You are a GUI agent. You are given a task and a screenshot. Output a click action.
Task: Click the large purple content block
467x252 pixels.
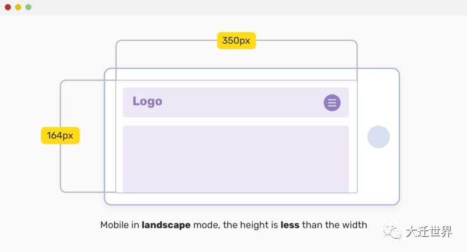(235, 158)
